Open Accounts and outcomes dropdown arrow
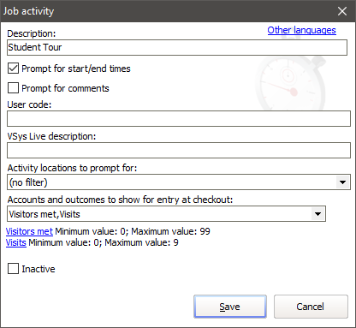This screenshot has height=328, width=356. [317, 214]
